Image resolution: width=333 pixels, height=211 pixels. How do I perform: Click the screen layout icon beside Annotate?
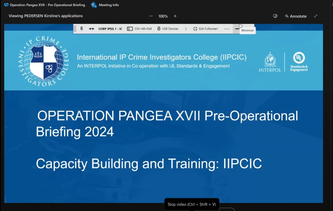275,16
